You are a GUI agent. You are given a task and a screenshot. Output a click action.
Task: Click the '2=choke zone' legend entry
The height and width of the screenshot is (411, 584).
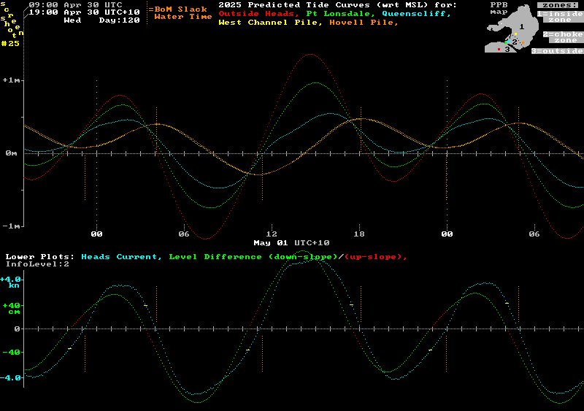(564, 37)
